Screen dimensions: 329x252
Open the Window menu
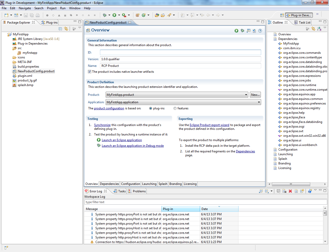[75, 8]
